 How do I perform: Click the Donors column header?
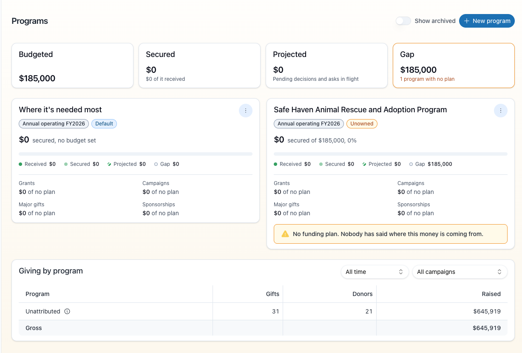[x=363, y=294]
